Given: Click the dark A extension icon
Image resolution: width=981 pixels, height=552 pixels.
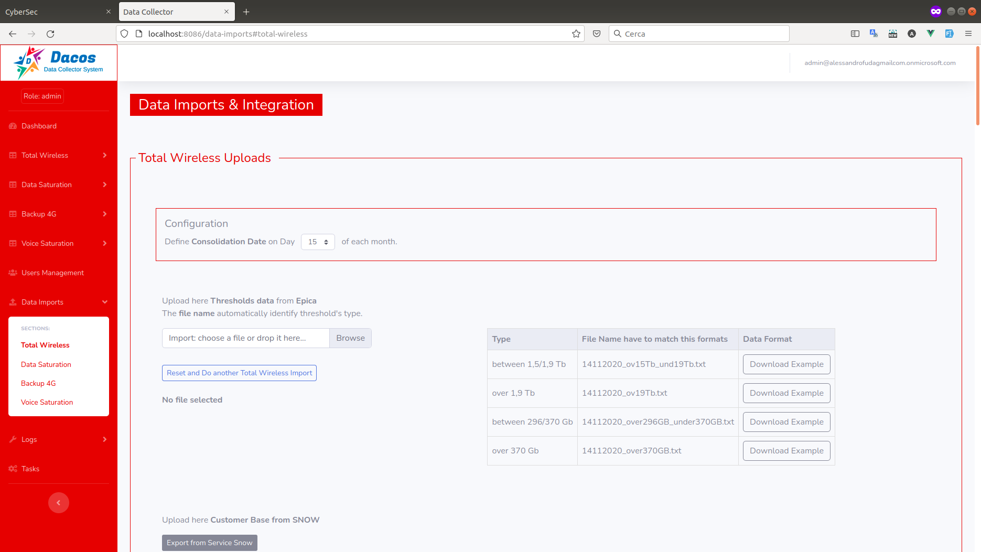Looking at the screenshot, I should coord(912,34).
